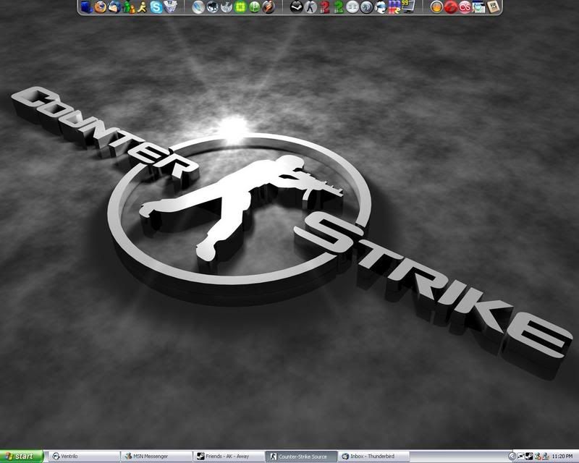The width and height of the screenshot is (579, 463).
Task: Click the envelope icon in system tray
Action: (x=521, y=456)
